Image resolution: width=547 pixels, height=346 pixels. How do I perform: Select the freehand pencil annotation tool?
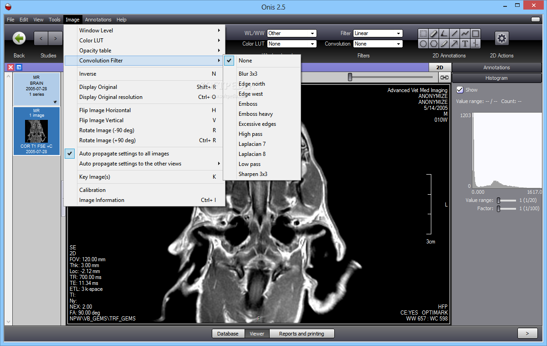[x=444, y=44]
